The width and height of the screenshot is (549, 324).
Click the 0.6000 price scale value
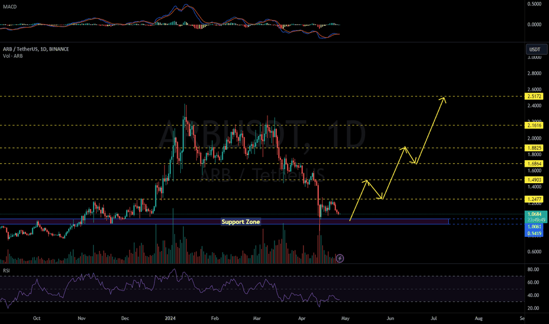534,252
